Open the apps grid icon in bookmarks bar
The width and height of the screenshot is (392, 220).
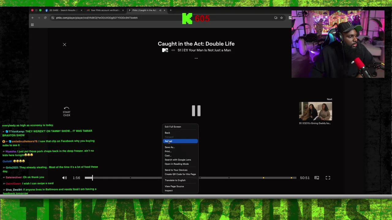point(32,25)
